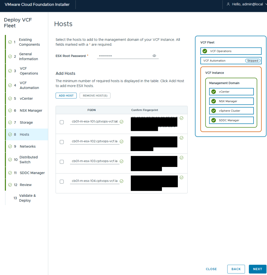This screenshot has height=275, width=267.
Task: Open step 11 SDDC Manager
Action: tap(27, 173)
